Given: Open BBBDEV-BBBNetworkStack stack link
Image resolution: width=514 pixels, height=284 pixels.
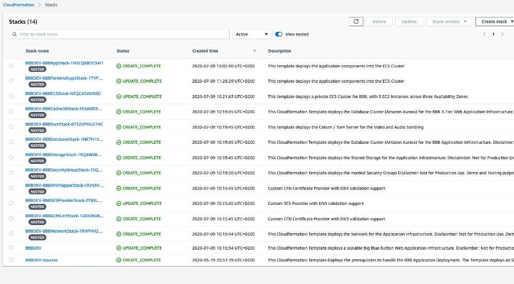Looking at the screenshot, I should [x=64, y=231].
